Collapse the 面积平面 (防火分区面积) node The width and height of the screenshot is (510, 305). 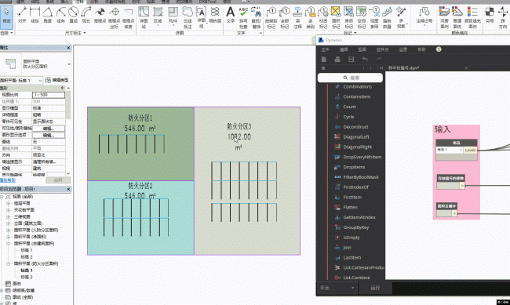point(8,263)
